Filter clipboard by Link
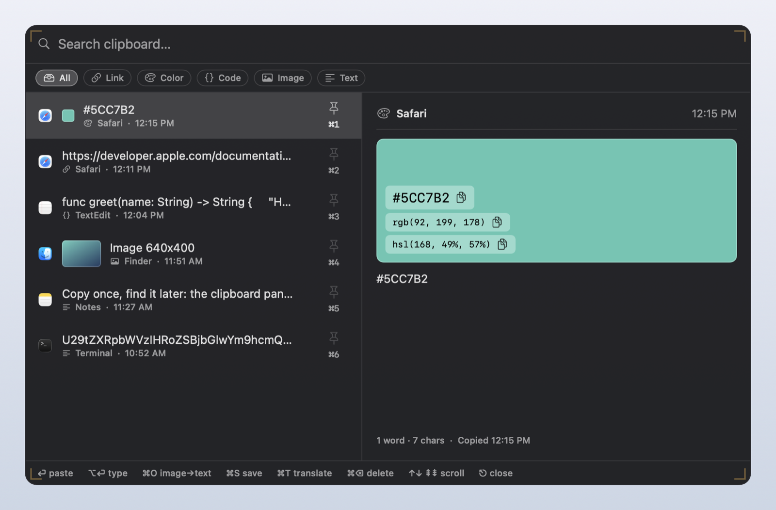Image resolution: width=776 pixels, height=510 pixels. coord(107,78)
